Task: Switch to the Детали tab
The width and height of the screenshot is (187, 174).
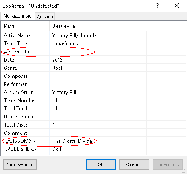Action: (x=45, y=17)
